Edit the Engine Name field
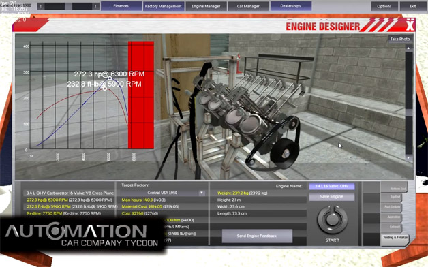This screenshot has width=428, height=267. pyautogui.click(x=332, y=186)
